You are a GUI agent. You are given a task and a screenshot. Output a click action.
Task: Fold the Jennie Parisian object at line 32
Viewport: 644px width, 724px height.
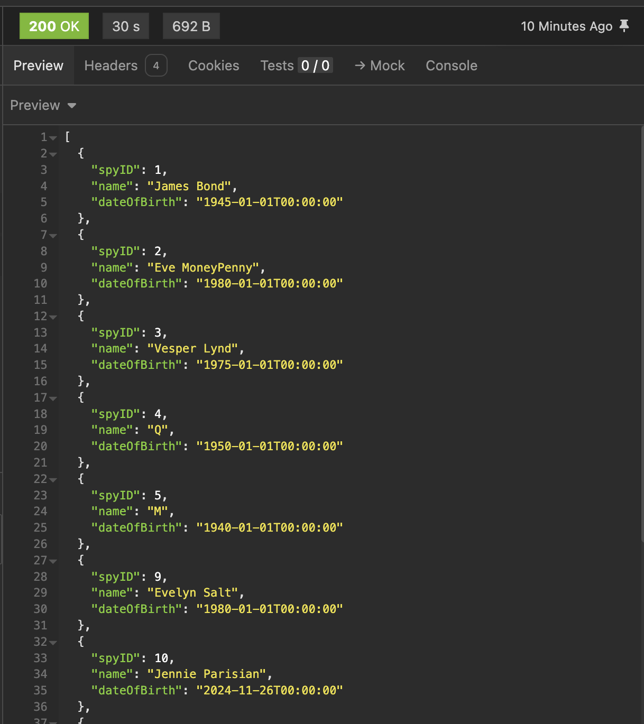53,643
